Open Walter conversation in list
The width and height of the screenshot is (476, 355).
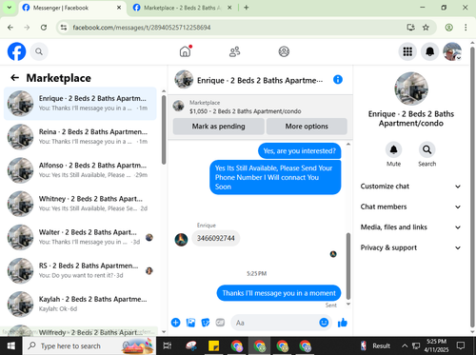[x=80, y=237]
